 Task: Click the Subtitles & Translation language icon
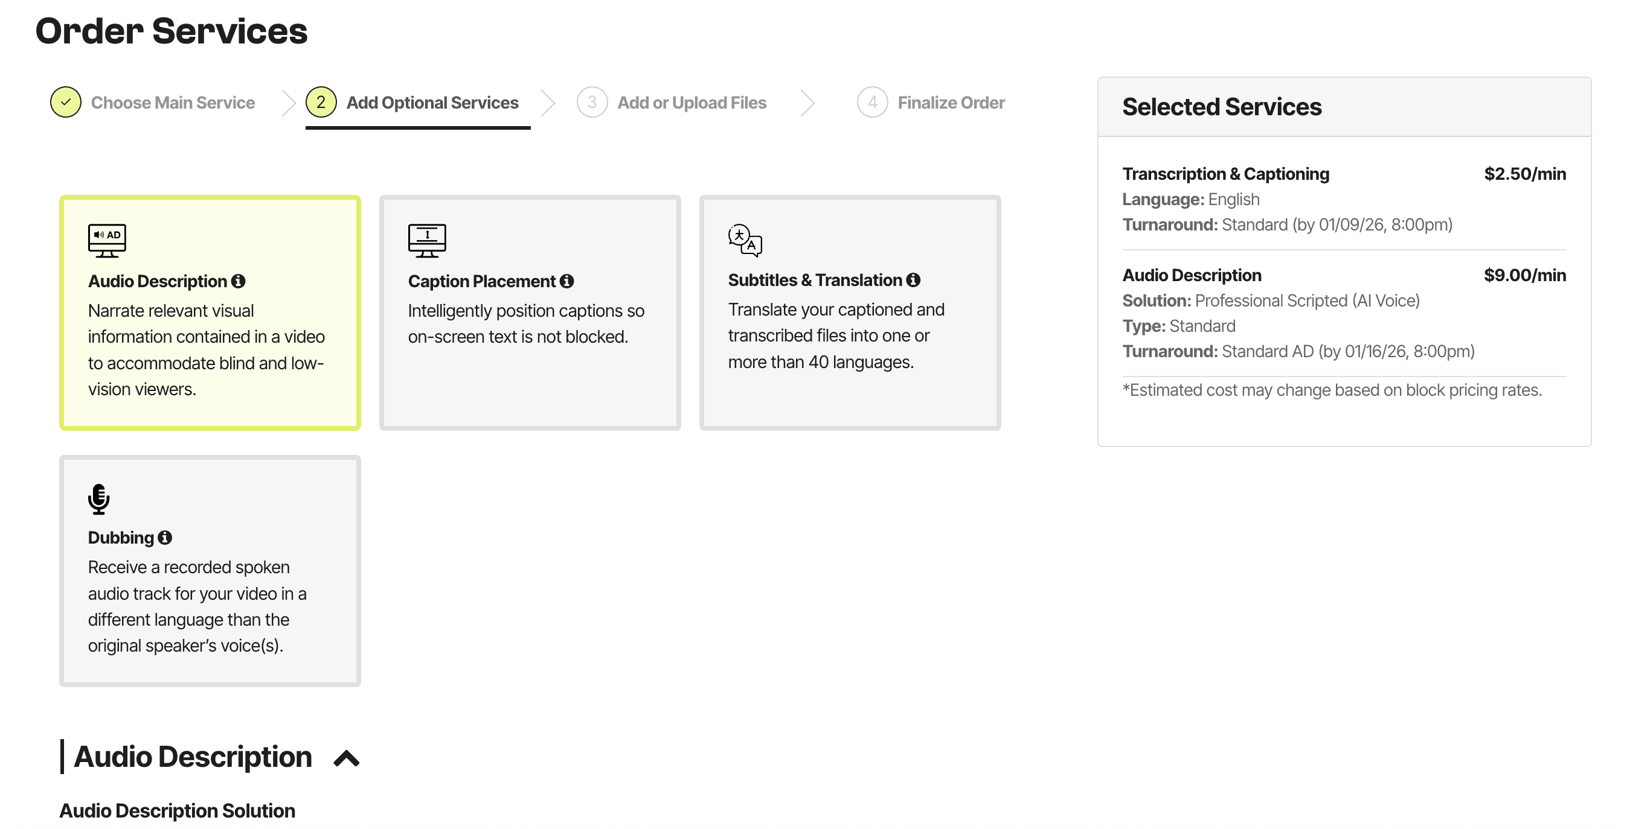pos(745,240)
